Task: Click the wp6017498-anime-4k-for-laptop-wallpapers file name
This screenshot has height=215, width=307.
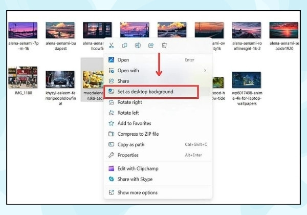Action: click(247, 98)
